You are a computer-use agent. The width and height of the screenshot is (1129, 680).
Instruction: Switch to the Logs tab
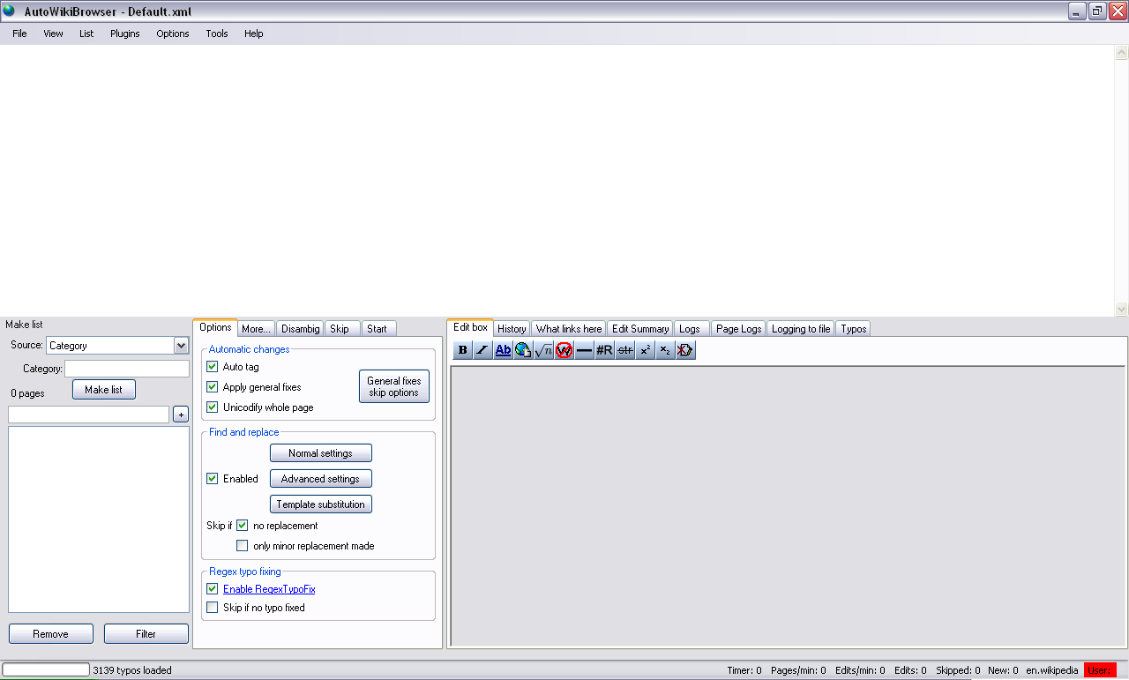point(692,328)
